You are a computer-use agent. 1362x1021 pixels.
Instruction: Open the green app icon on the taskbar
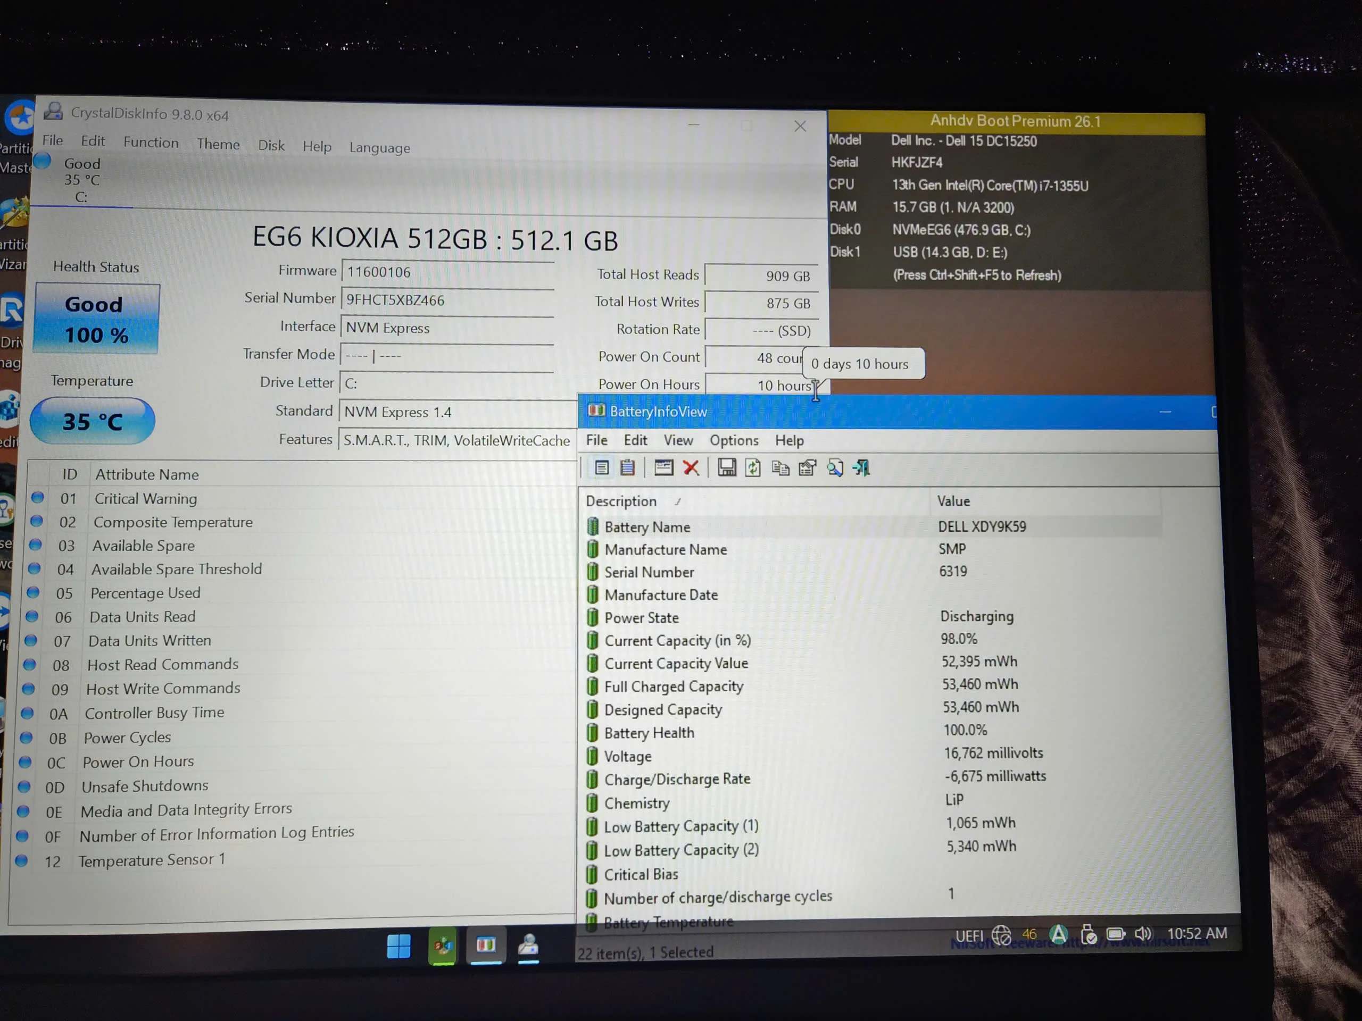[442, 946]
